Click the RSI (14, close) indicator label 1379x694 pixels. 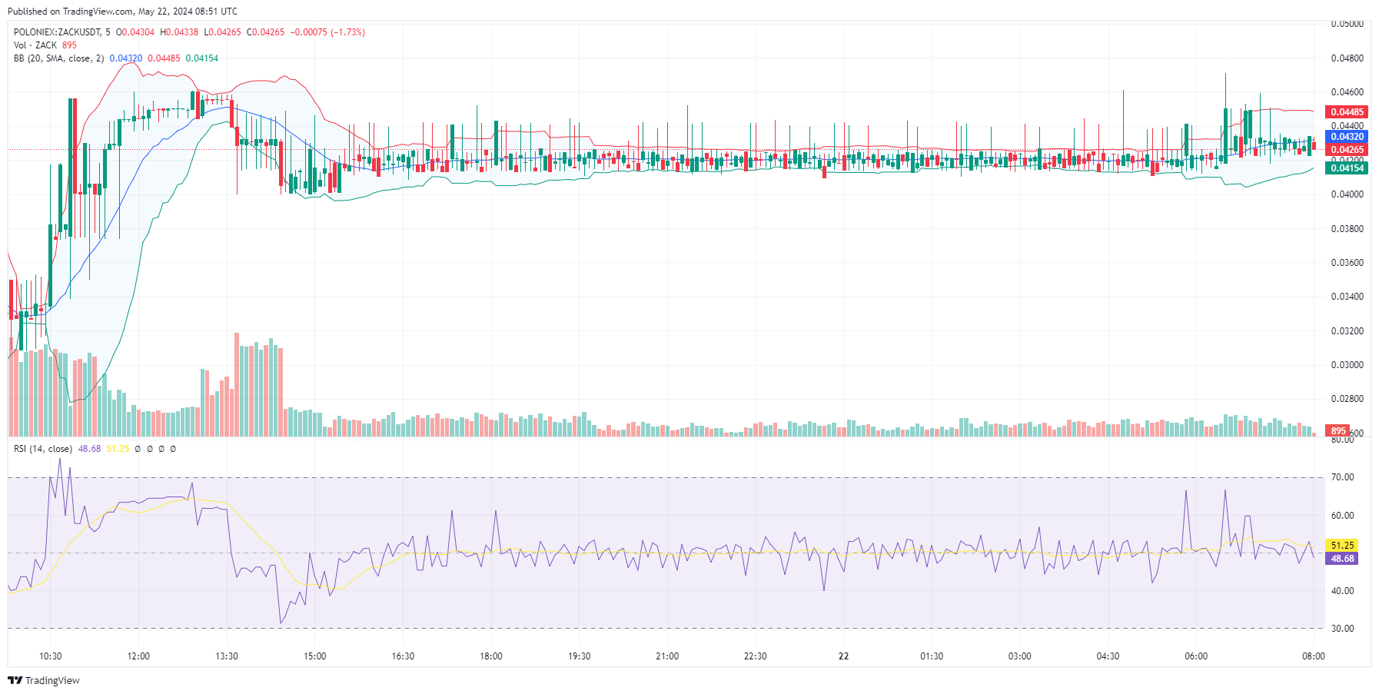click(x=43, y=449)
